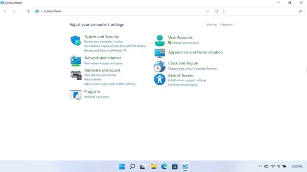Open the Windows Start menu
307x172 pixels.
coord(122,167)
